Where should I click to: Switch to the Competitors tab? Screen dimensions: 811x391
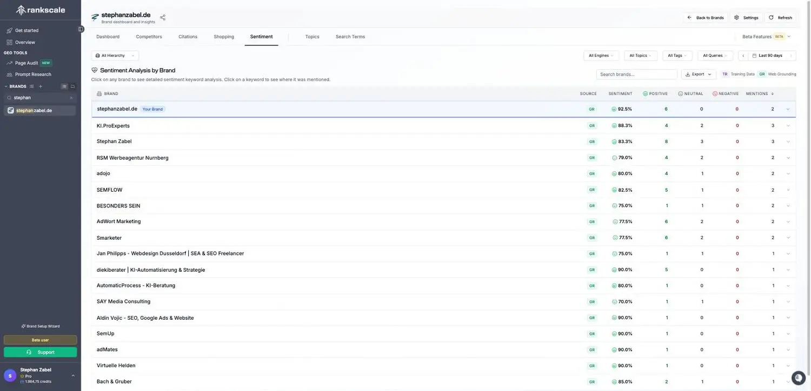point(149,37)
